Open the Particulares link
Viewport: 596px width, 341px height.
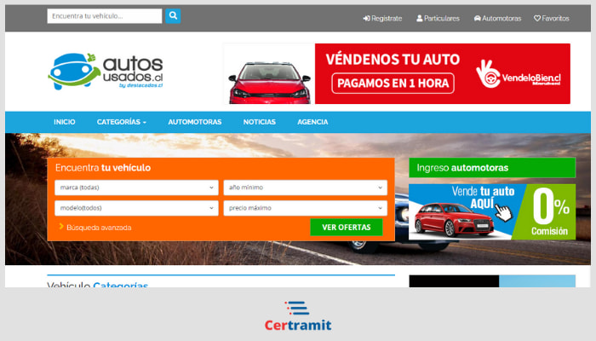[x=438, y=18]
